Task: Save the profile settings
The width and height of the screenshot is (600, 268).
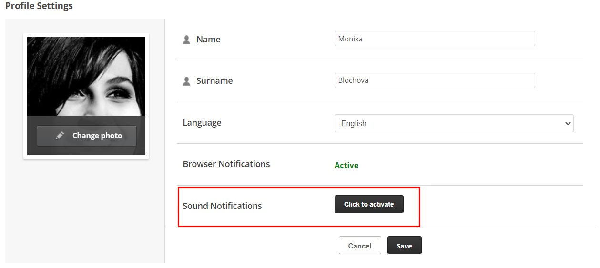Action: point(404,245)
